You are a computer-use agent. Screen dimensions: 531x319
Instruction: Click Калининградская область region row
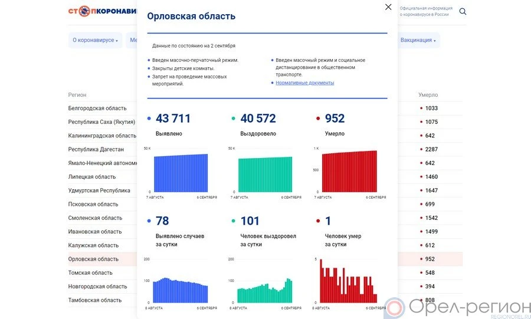click(101, 136)
